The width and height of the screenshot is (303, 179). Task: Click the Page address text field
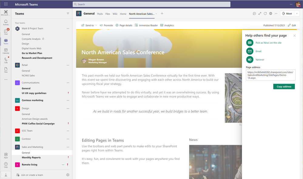tap(271, 75)
